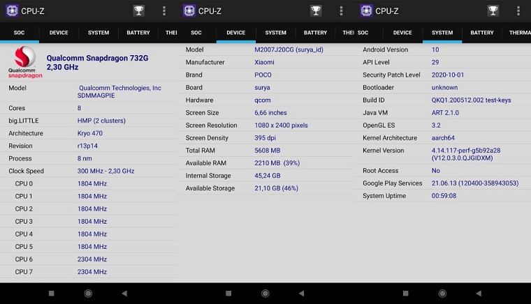Open BATTERY tab in the middle screen
The image size is (531, 304).
[x=315, y=33]
